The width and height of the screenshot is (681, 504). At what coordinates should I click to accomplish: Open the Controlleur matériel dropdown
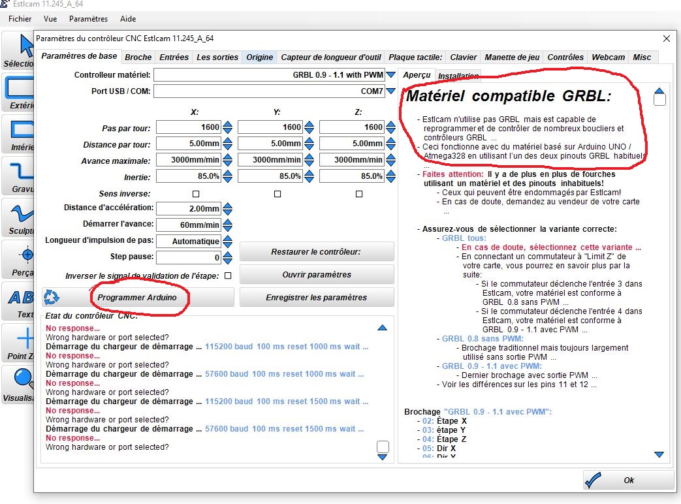391,74
